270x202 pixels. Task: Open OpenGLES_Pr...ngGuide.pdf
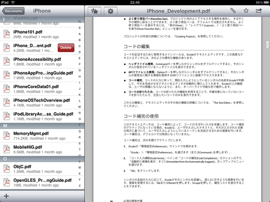(x=42, y=182)
